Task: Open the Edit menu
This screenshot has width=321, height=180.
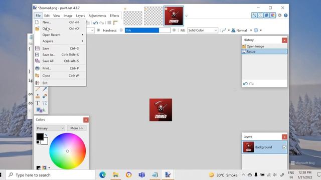Action: [x=47, y=15]
